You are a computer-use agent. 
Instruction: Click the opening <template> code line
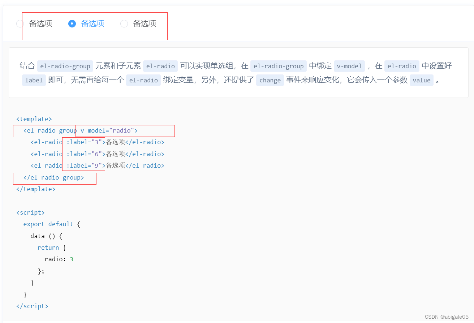click(x=34, y=119)
